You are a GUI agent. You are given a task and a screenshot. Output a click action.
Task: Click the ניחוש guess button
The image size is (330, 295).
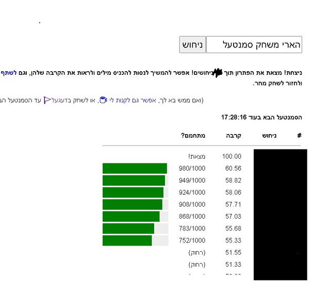click(x=192, y=45)
